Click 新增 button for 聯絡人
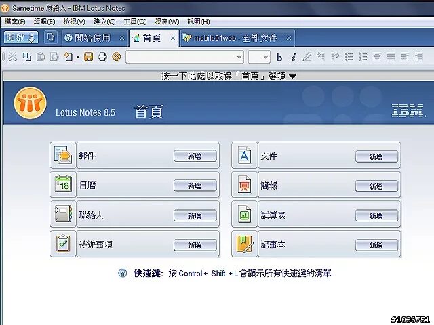434x325 pixels. 195,215
